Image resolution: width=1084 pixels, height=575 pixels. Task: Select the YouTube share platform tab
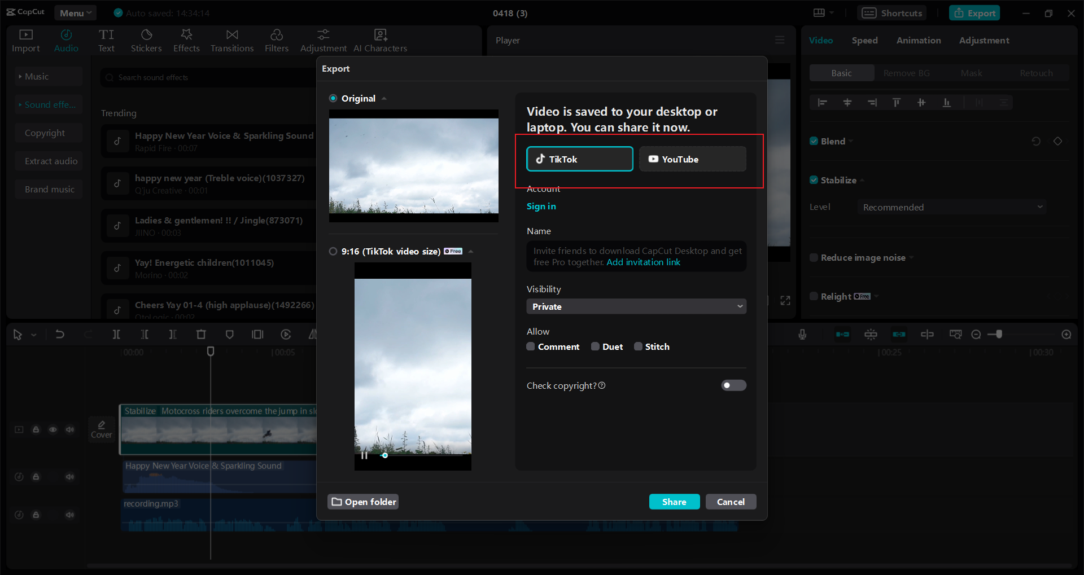693,159
